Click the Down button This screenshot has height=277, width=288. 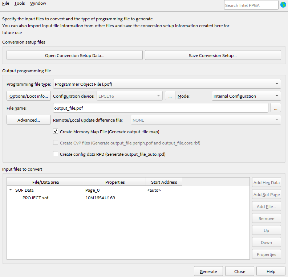point(267,242)
